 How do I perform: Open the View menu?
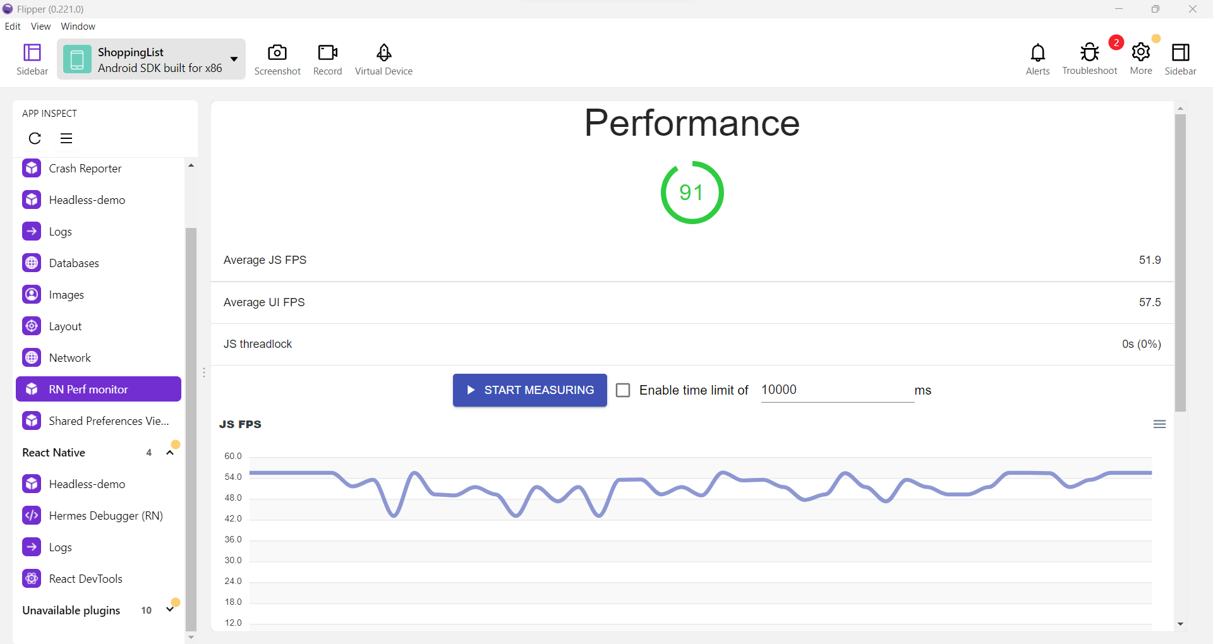[40, 27]
